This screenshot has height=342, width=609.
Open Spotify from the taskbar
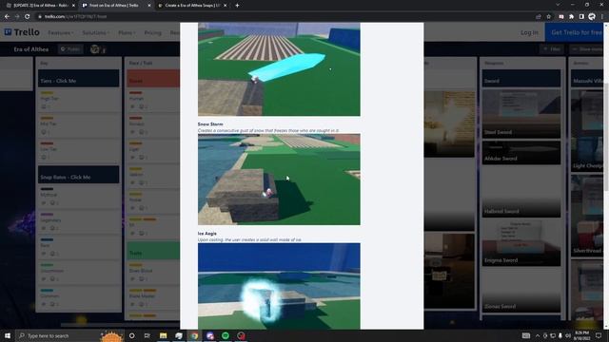[226, 335]
